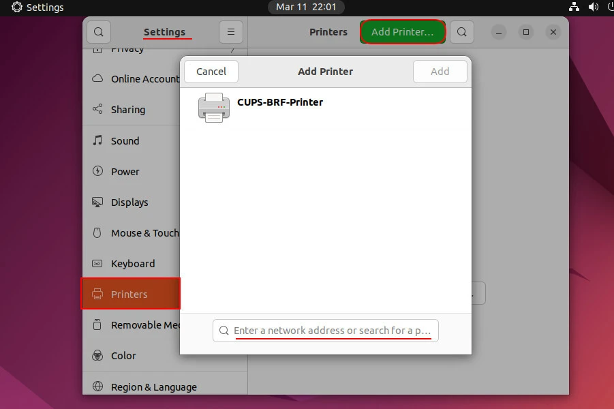
Task: Focus the network address search field
Action: coord(332,331)
